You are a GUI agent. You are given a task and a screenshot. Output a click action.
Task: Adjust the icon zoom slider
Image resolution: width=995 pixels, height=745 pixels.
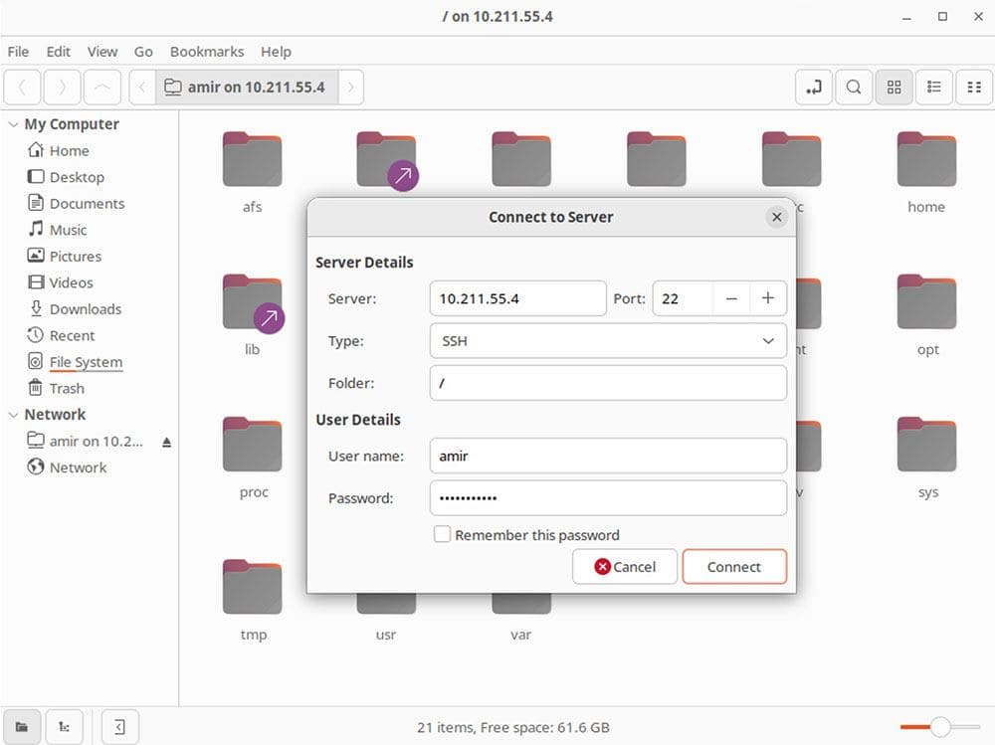click(940, 727)
